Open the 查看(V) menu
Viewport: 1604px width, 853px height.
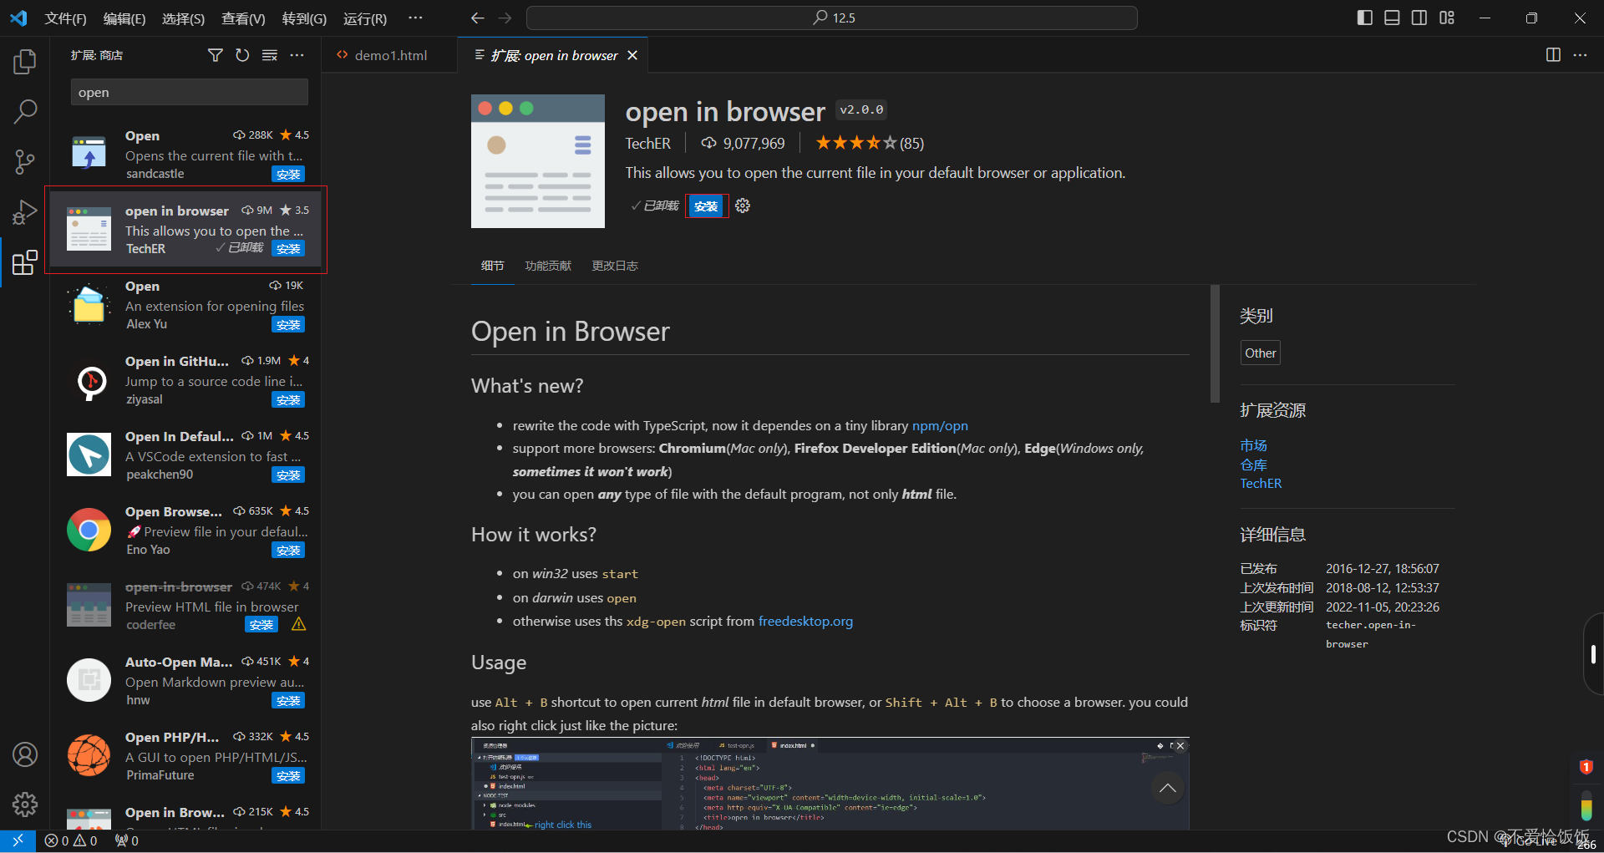point(243,18)
